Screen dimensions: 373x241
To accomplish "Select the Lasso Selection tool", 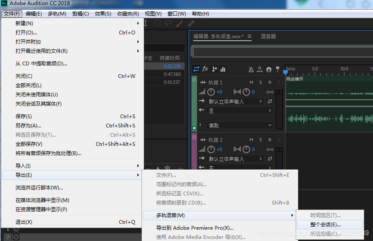I will coord(168,23).
